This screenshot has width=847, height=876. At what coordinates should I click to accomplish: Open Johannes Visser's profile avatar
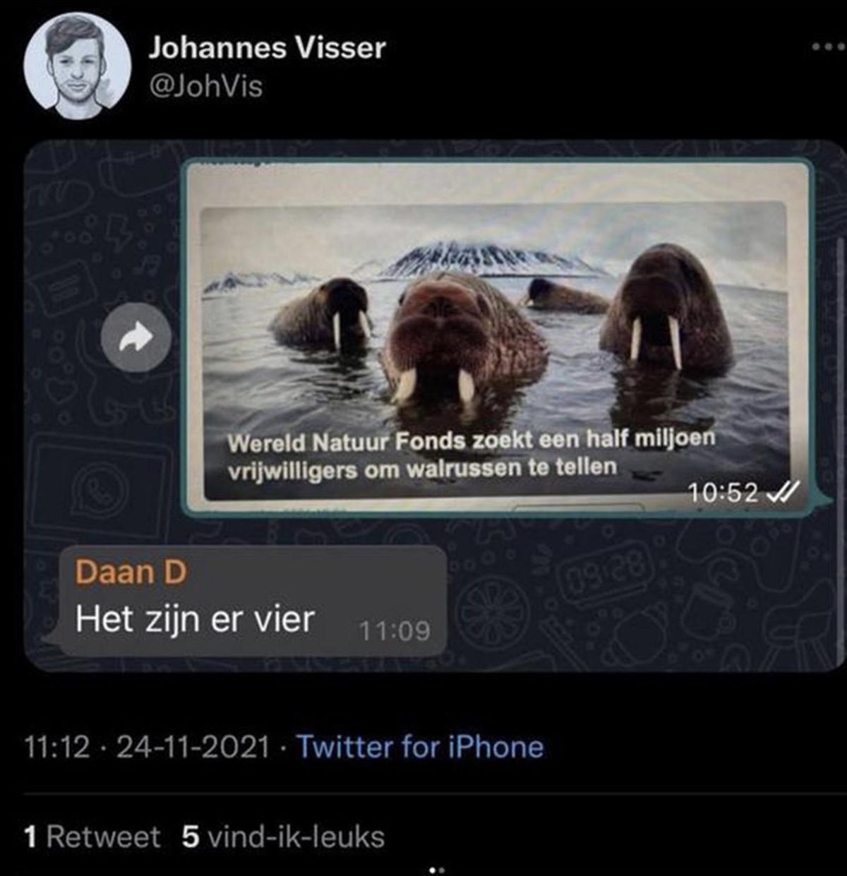pyautogui.click(x=78, y=66)
